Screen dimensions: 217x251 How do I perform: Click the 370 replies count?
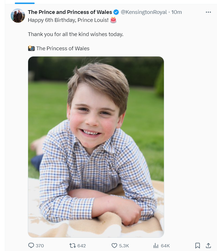(40, 246)
